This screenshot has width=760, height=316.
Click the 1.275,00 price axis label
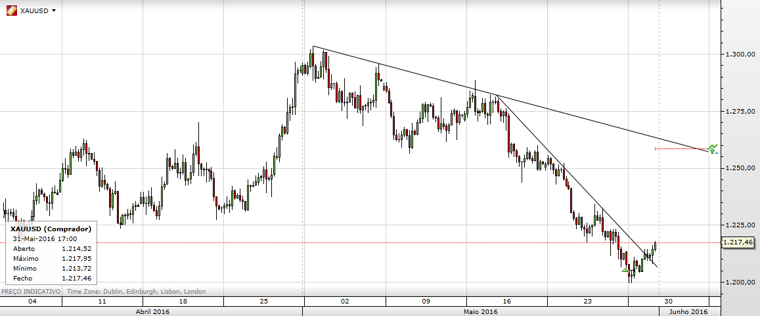pyautogui.click(x=740, y=112)
